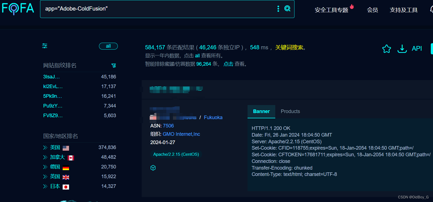433x202 pixels.
Task: Click the 国家/地区排名 heading
Action: coord(61,136)
